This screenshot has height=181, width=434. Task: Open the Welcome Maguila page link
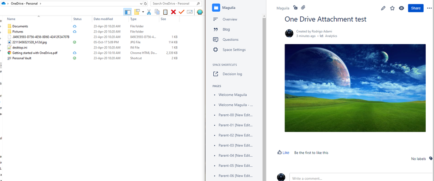tap(233, 95)
